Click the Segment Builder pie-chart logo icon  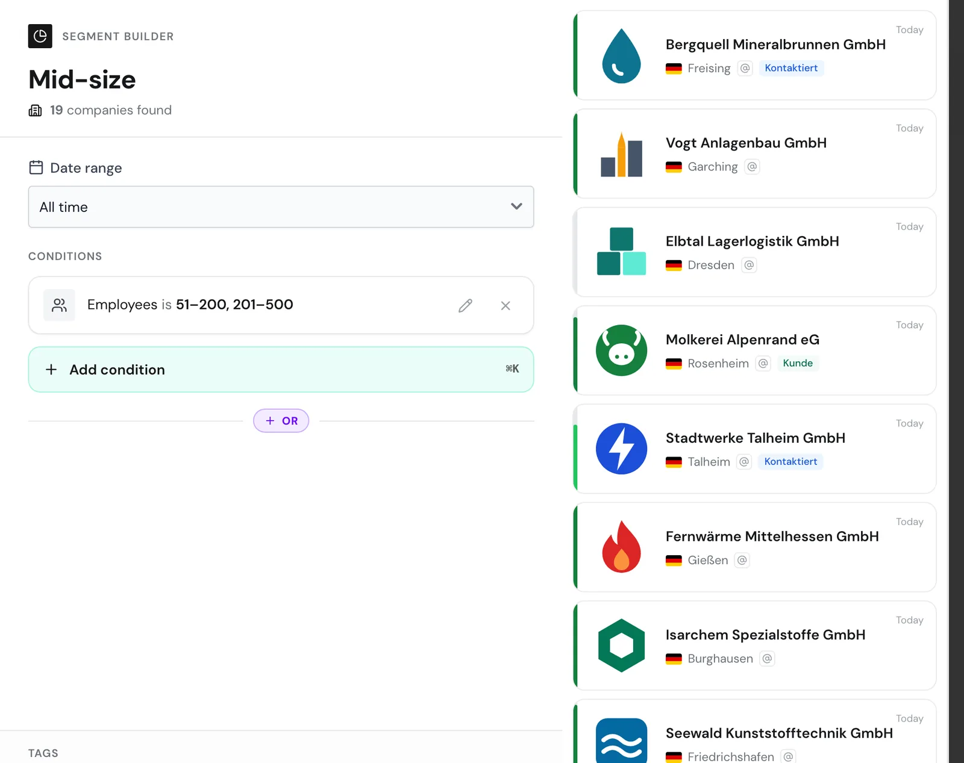pyautogui.click(x=40, y=36)
